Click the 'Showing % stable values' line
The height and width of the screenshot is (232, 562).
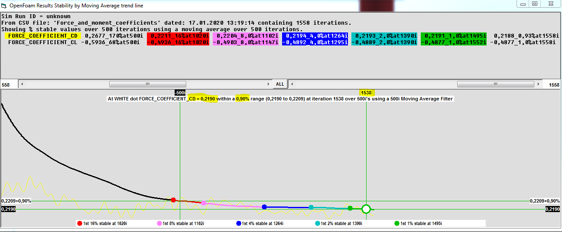pos(152,29)
